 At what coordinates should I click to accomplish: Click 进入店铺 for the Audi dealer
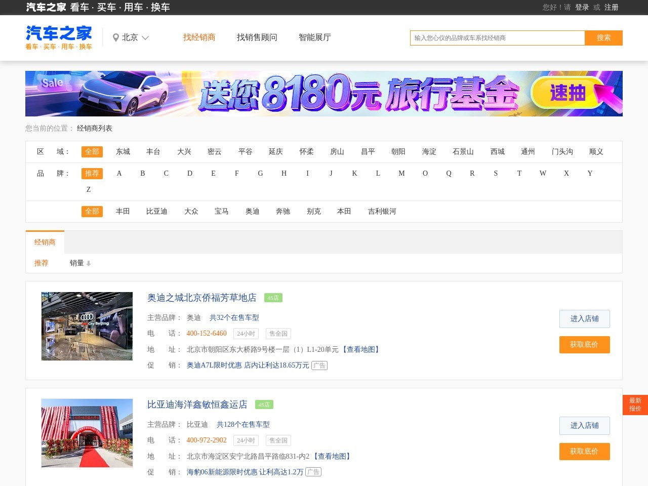[584, 319]
